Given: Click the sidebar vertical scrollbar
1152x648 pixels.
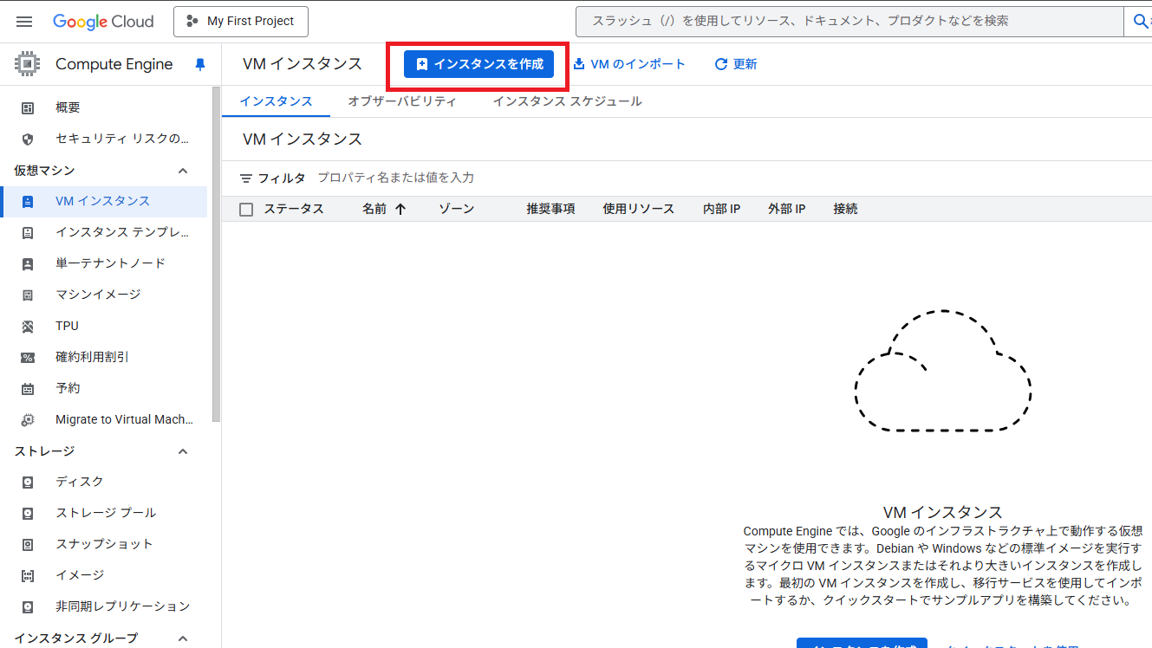Looking at the screenshot, I should [x=217, y=255].
